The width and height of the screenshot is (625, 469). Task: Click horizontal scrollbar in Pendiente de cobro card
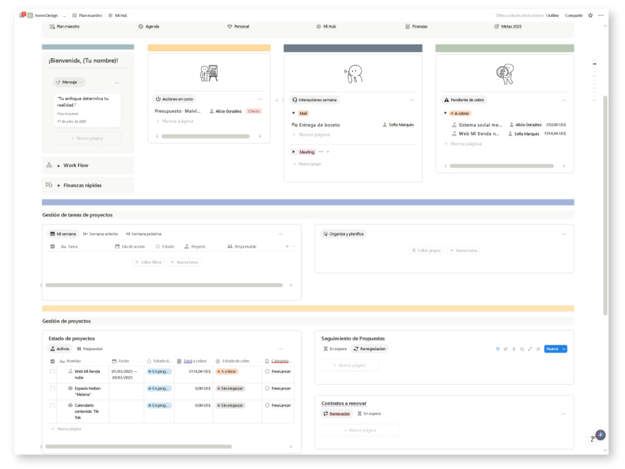point(501,166)
